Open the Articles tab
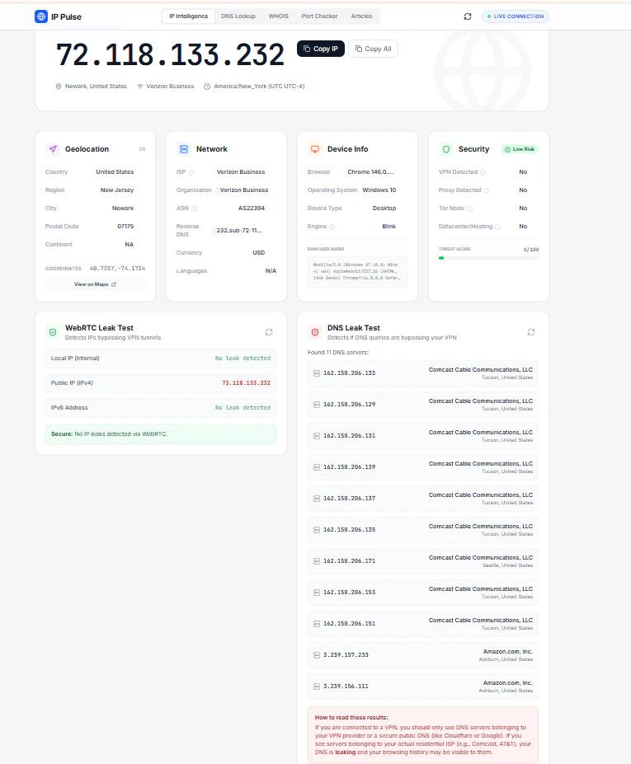This screenshot has height=764, width=631. [x=361, y=16]
